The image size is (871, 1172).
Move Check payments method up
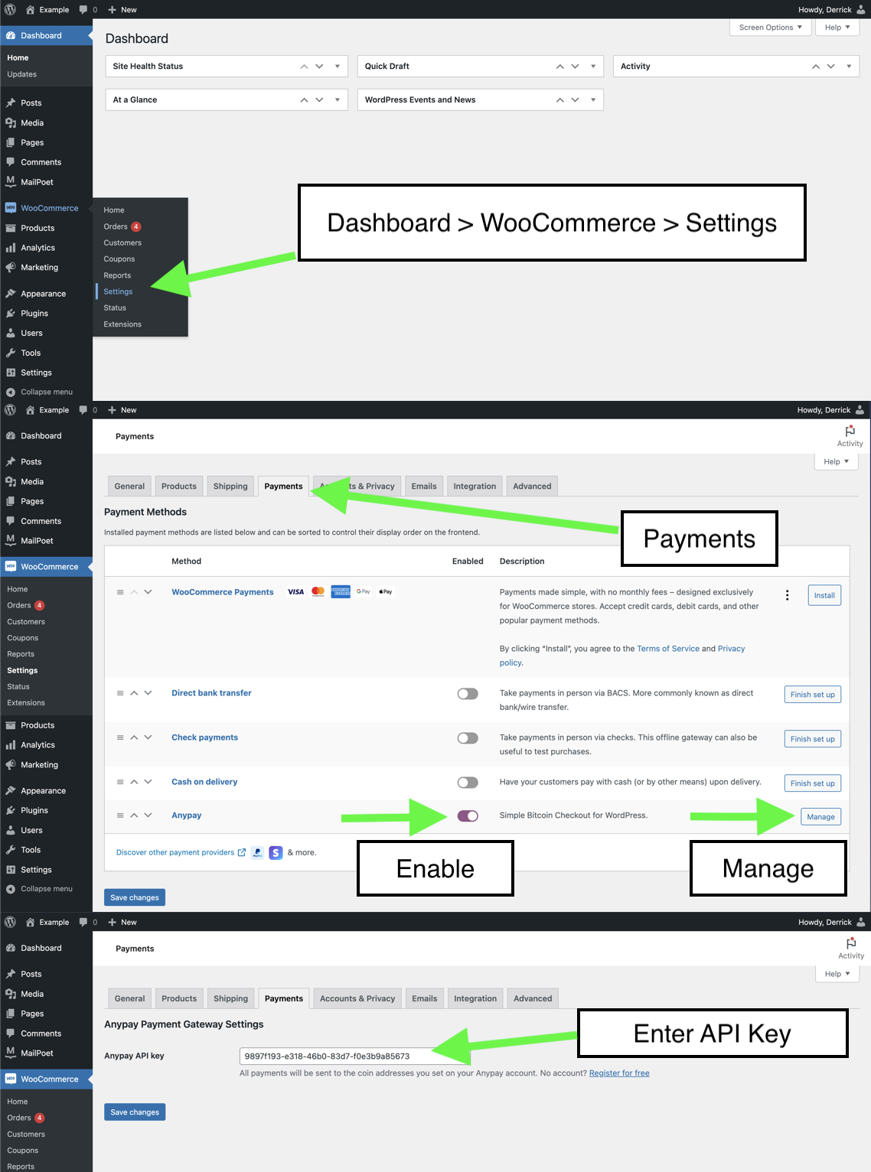tap(134, 737)
